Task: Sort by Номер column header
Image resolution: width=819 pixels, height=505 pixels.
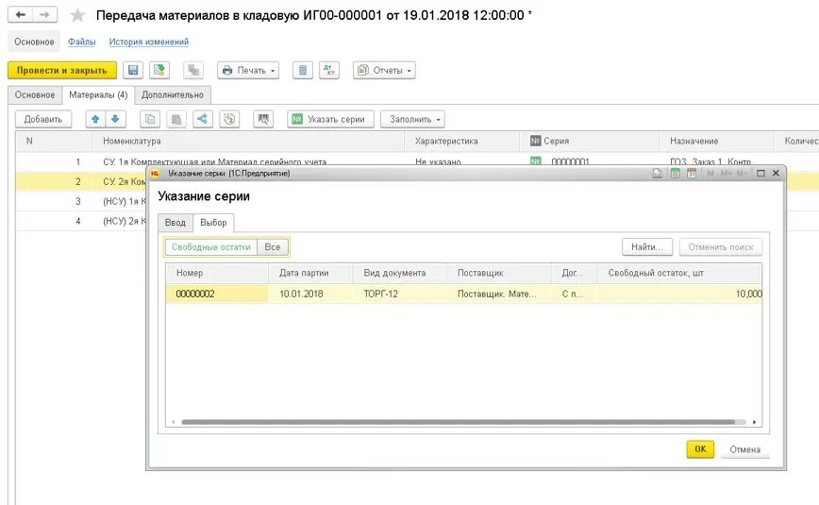Action: point(217,273)
